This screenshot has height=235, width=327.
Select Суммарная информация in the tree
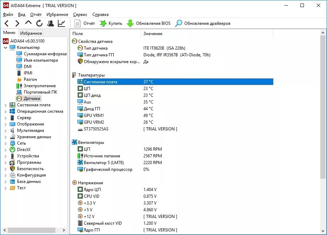45,54
